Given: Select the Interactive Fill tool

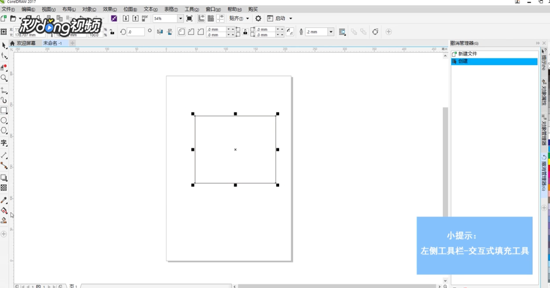Looking at the screenshot, I should coord(4,210).
